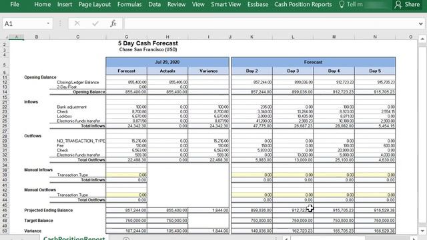Click Total Inflows forecast value 24,342.30
The height and width of the screenshot is (240, 427).
pos(126,126)
